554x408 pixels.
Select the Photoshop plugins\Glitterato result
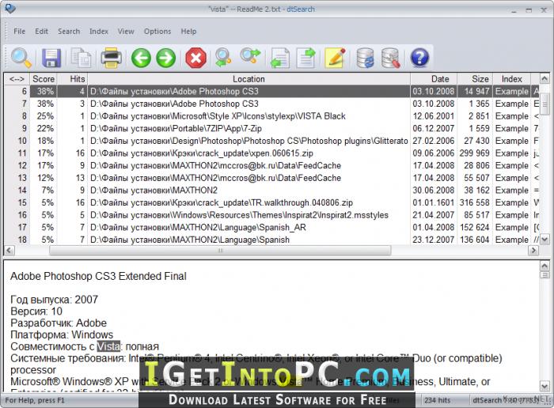coord(272,141)
